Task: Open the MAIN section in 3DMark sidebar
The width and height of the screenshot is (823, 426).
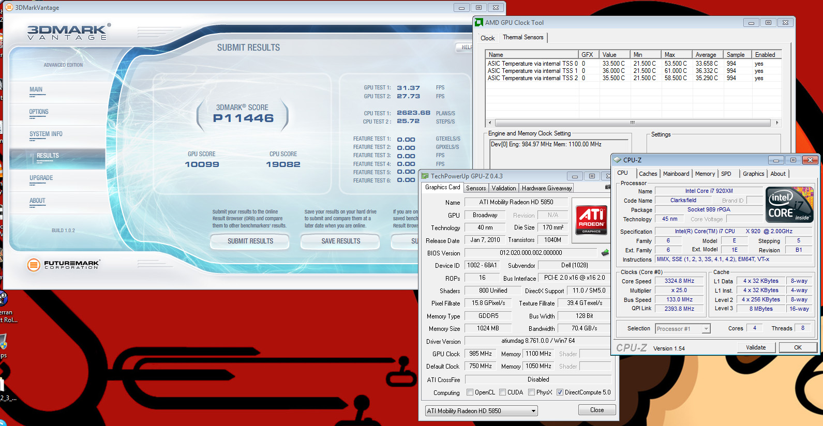Action: coord(36,89)
